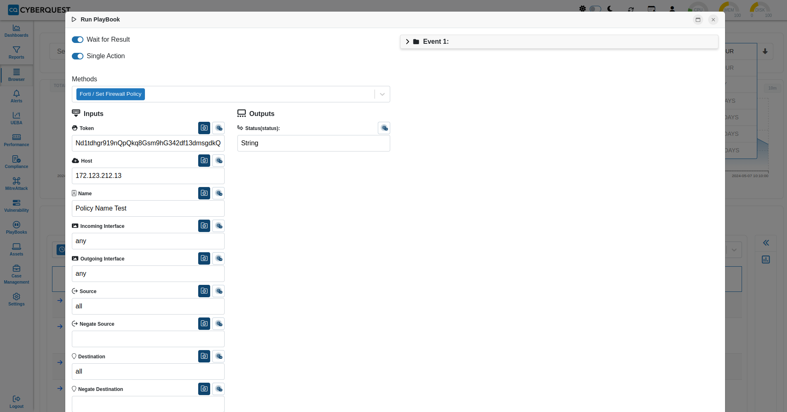Click the Outgoing Interface camera icon
Viewport: 787px width, 412px height.
[204, 258]
